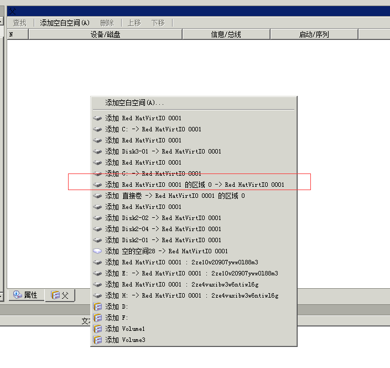The height and width of the screenshot is (368, 390).
Task: Select the highlighted 的区域 0 -> Red HatVirtIO entry
Action: [x=195, y=185]
